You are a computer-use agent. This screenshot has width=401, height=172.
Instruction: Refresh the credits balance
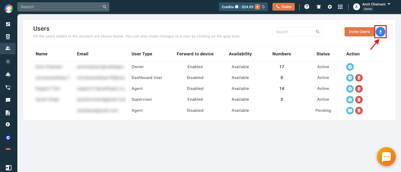pos(263,7)
